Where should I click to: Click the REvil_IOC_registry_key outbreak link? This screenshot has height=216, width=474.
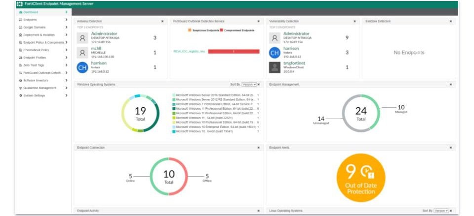[189, 52]
